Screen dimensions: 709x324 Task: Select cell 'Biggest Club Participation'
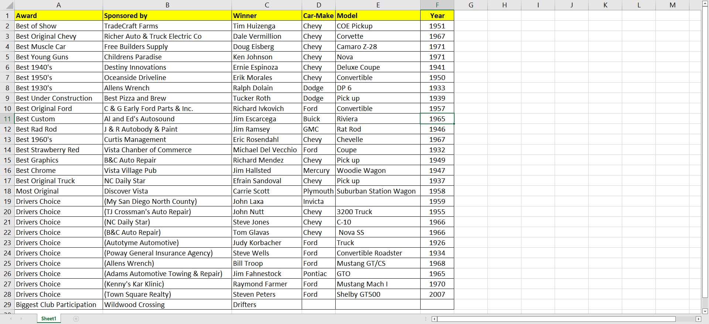pos(59,304)
